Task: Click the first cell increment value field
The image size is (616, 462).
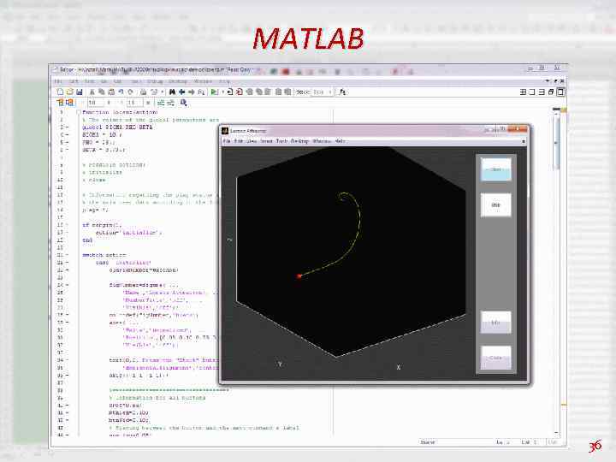Action: (96, 103)
